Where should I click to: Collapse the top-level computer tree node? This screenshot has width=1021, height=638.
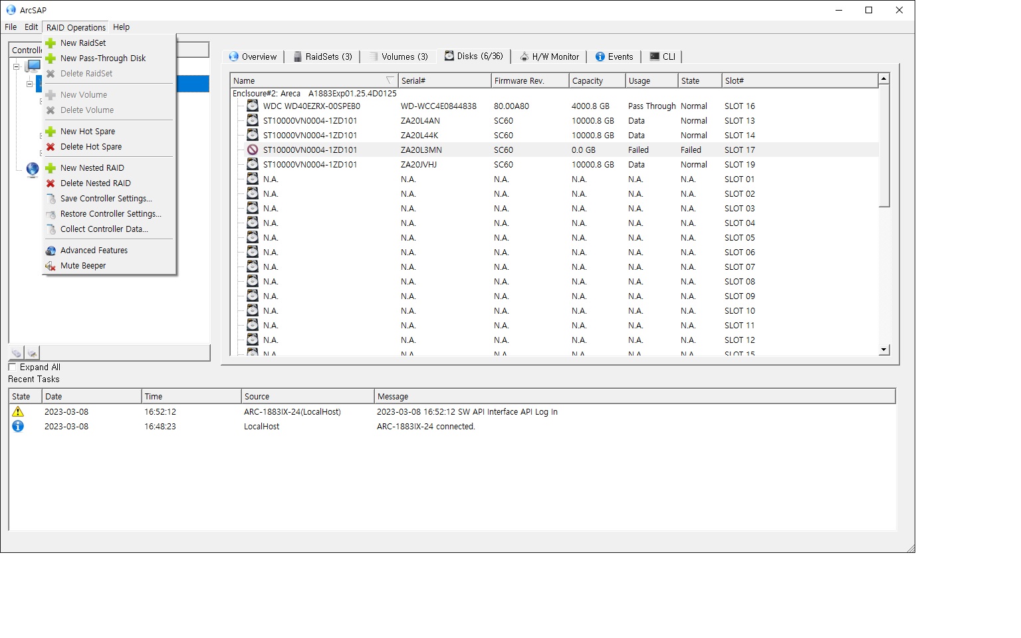17,66
